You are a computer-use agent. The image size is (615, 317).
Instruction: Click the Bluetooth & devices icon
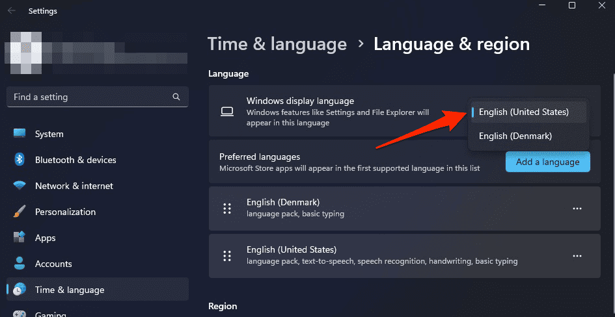tap(20, 160)
